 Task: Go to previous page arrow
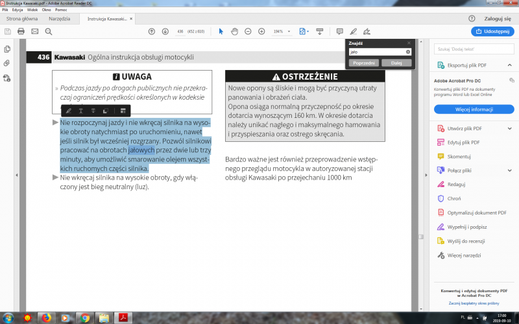tap(152, 31)
